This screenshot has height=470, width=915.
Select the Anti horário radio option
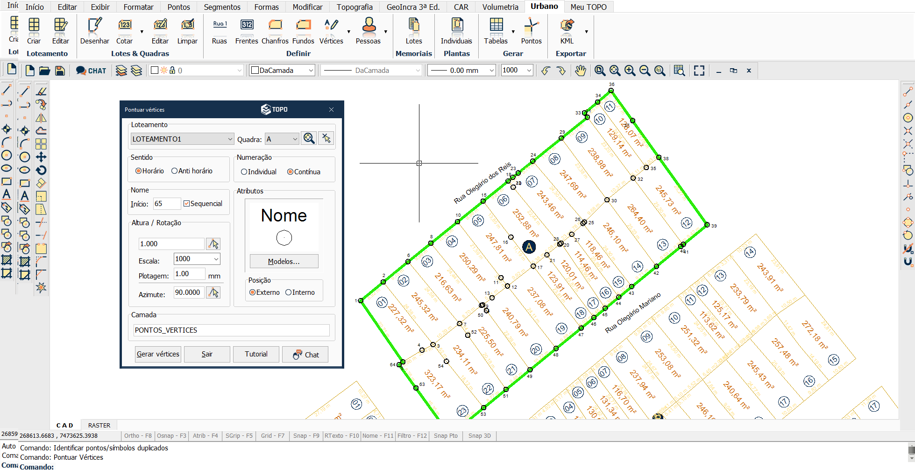pos(175,171)
